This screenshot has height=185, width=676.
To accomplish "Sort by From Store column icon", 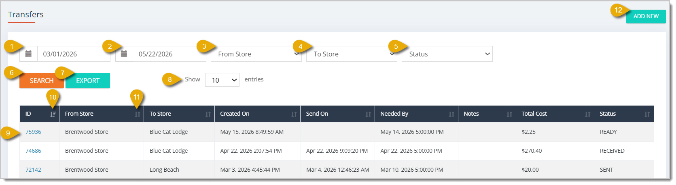I will coord(138,114).
